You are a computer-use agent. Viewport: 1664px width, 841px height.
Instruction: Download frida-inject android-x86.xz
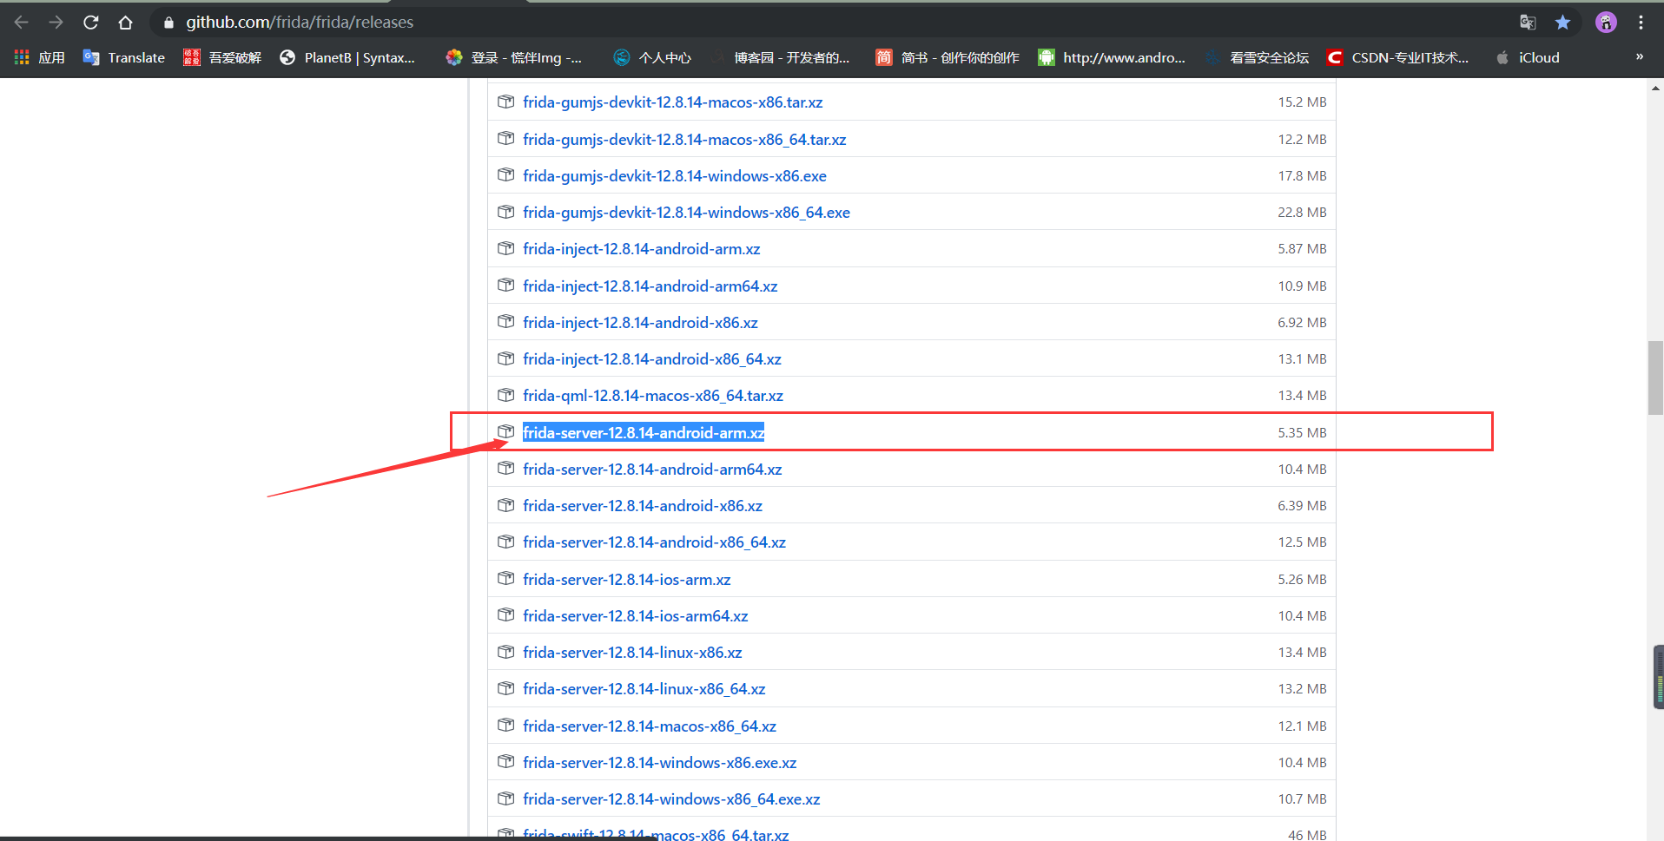[640, 323]
